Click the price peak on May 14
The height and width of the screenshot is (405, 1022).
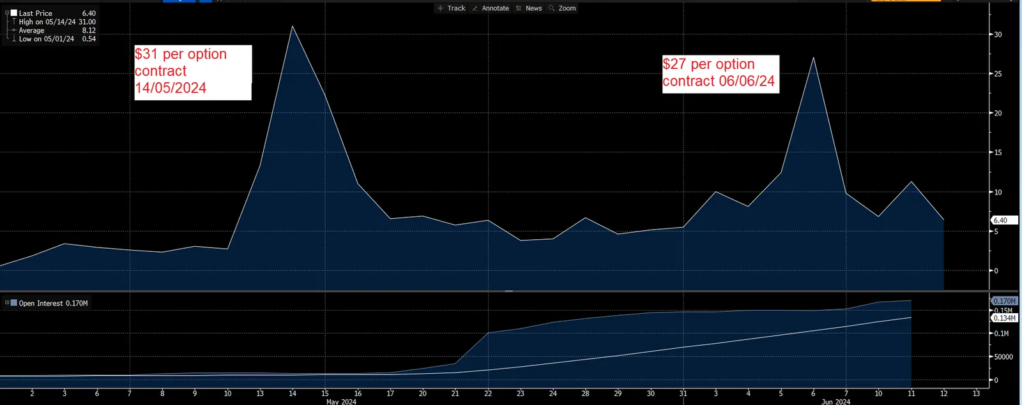(x=293, y=26)
